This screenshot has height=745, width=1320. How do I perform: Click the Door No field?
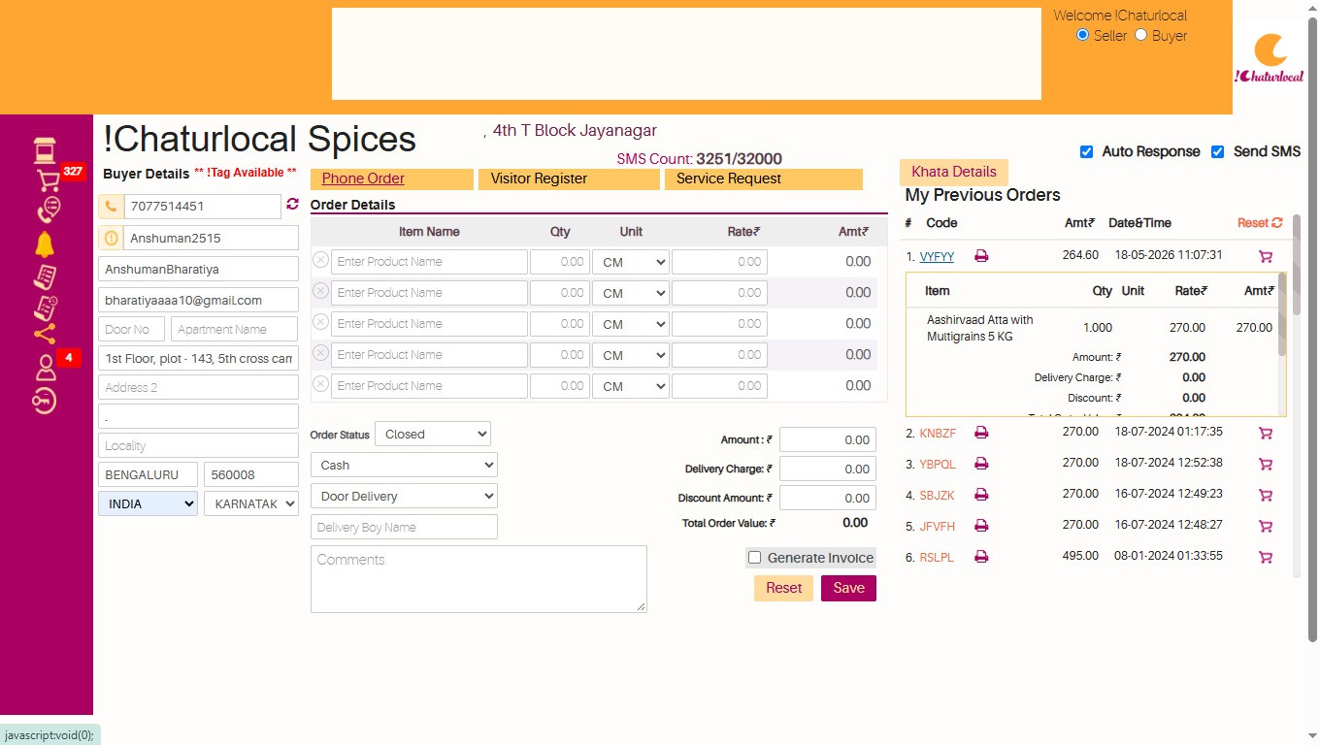tap(131, 329)
